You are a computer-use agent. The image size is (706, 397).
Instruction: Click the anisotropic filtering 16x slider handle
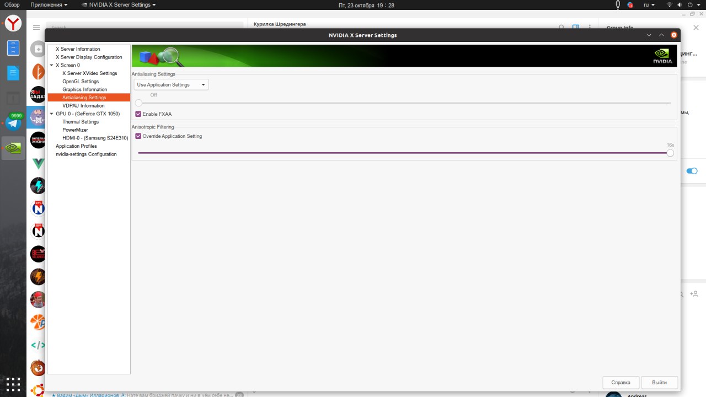click(x=670, y=153)
